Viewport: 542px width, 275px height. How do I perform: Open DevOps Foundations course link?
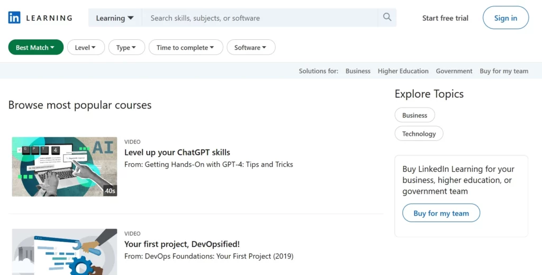[219, 256]
